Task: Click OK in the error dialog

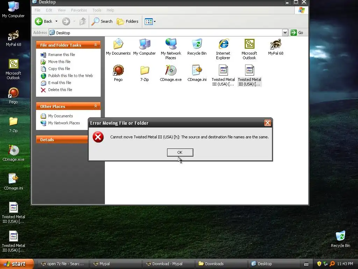Action: (x=180, y=152)
